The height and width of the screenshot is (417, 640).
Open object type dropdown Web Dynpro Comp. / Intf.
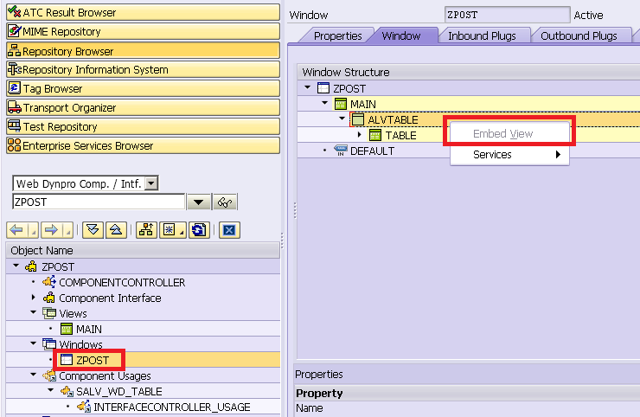click(151, 183)
